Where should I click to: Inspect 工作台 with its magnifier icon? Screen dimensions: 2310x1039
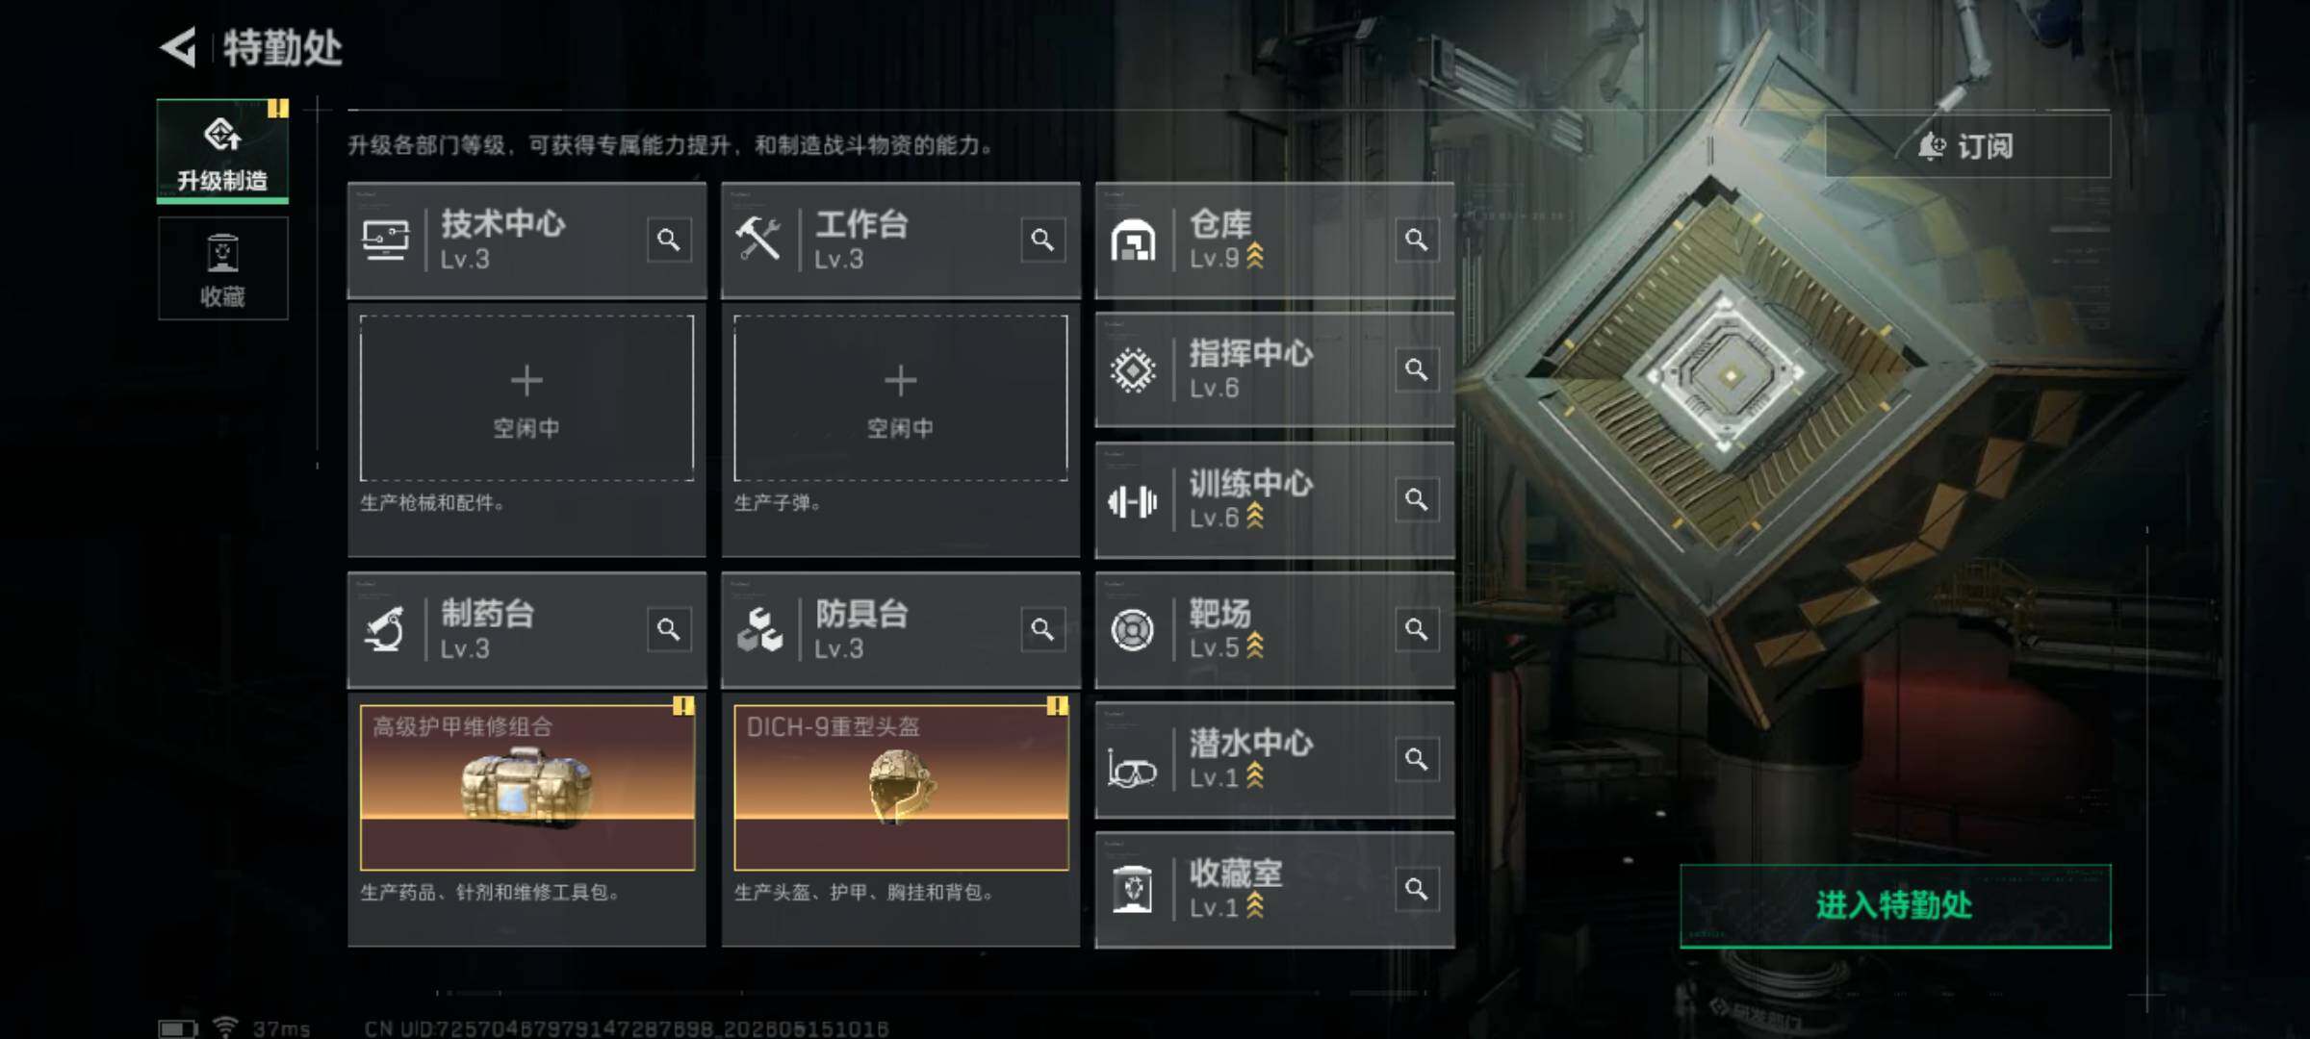(x=1043, y=240)
